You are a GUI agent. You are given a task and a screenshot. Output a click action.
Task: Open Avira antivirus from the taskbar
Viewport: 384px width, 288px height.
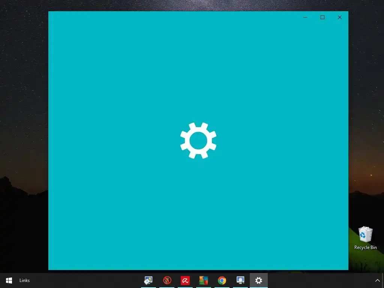click(185, 280)
